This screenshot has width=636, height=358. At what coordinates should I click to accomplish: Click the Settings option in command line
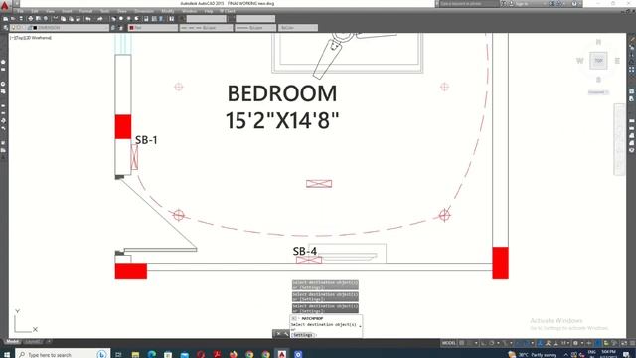click(x=303, y=335)
